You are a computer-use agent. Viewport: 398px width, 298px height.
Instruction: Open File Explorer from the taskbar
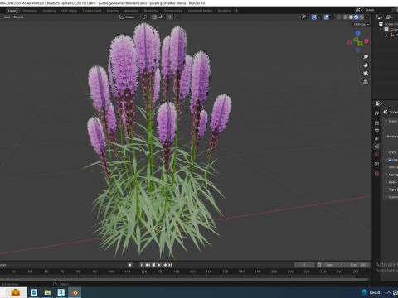tap(47, 292)
